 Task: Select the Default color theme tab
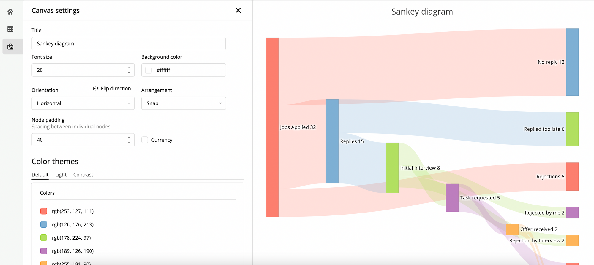40,175
